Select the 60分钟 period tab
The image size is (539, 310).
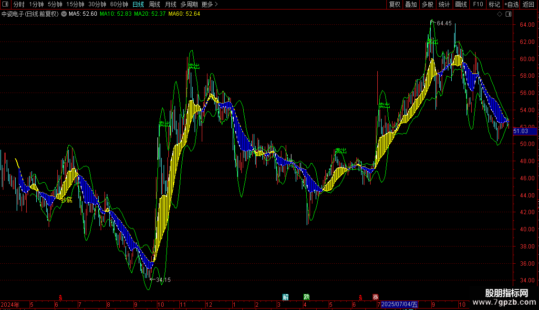pyautogui.click(x=119, y=4)
